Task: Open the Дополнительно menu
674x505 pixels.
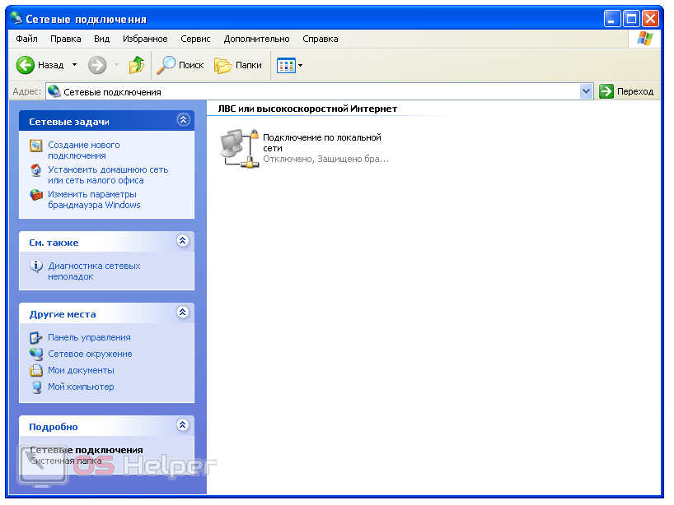Action: pos(256,39)
